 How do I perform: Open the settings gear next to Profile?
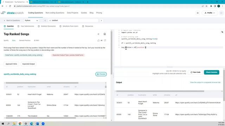pos(198,13)
